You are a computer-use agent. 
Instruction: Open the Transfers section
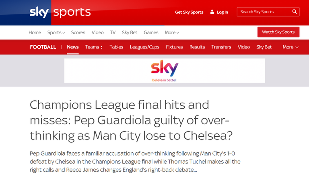coord(221,47)
